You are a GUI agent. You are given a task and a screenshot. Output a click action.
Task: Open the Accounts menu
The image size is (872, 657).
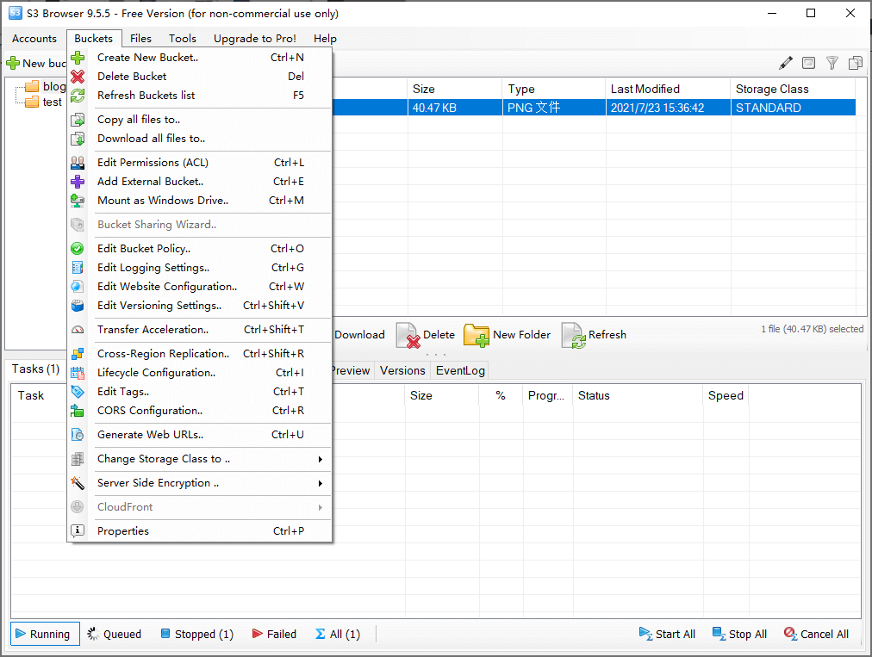click(34, 39)
